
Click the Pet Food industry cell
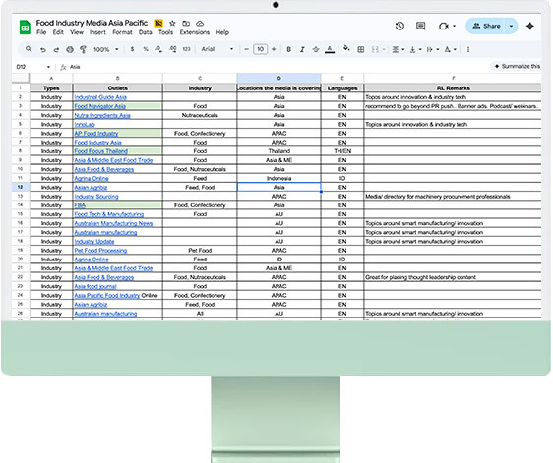[200, 250]
